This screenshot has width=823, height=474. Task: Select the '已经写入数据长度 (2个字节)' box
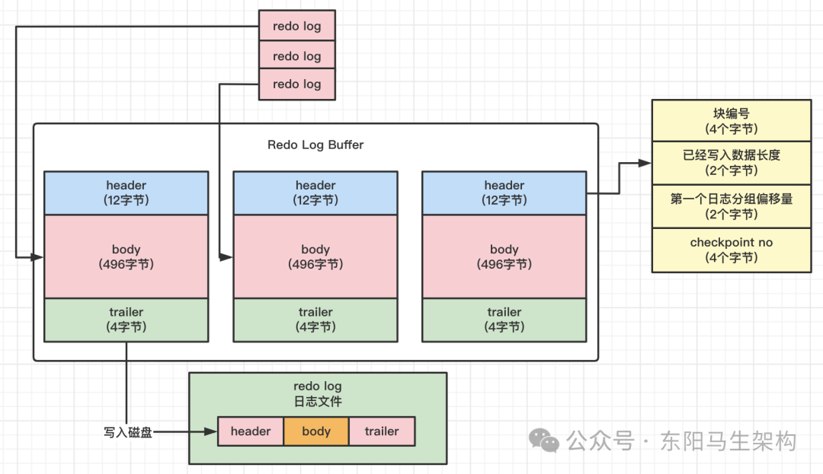[x=732, y=163]
